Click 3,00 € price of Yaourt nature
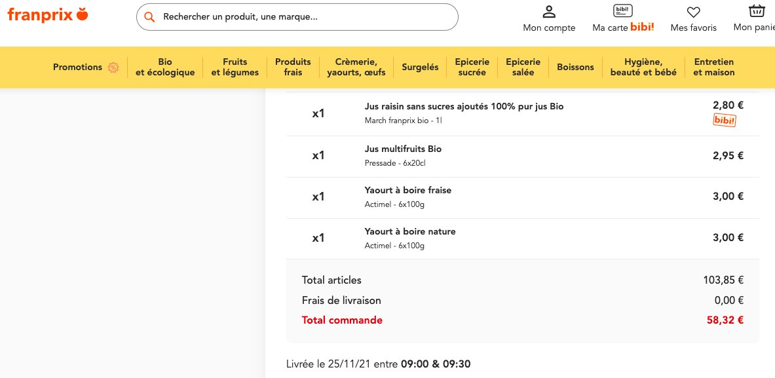Image resolution: width=775 pixels, height=378 pixels. (x=728, y=238)
